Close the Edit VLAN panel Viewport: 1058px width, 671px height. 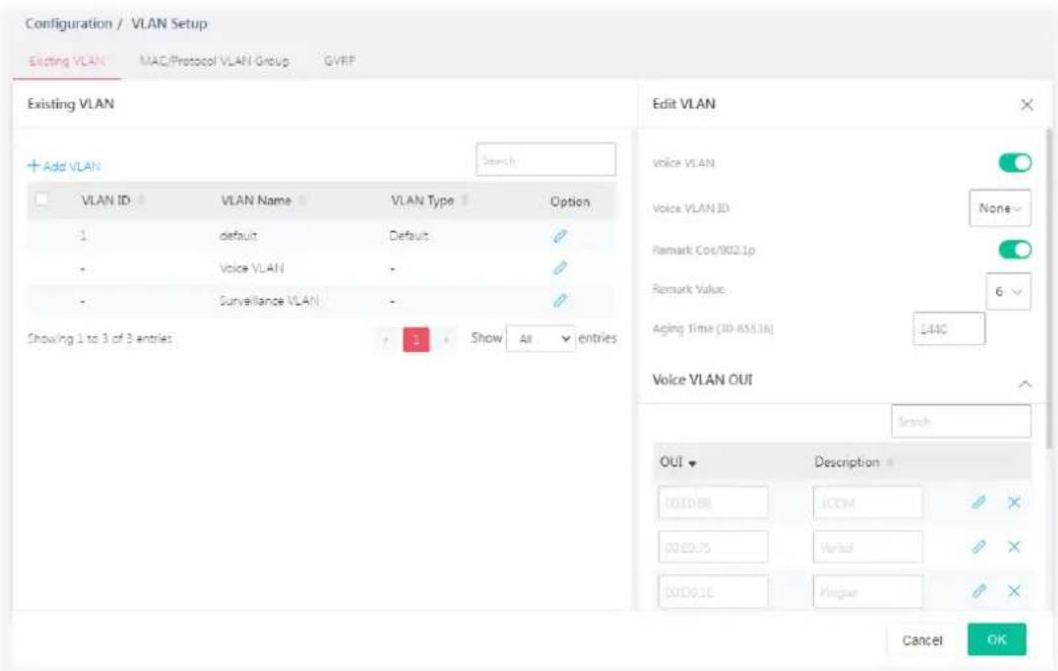1026,105
